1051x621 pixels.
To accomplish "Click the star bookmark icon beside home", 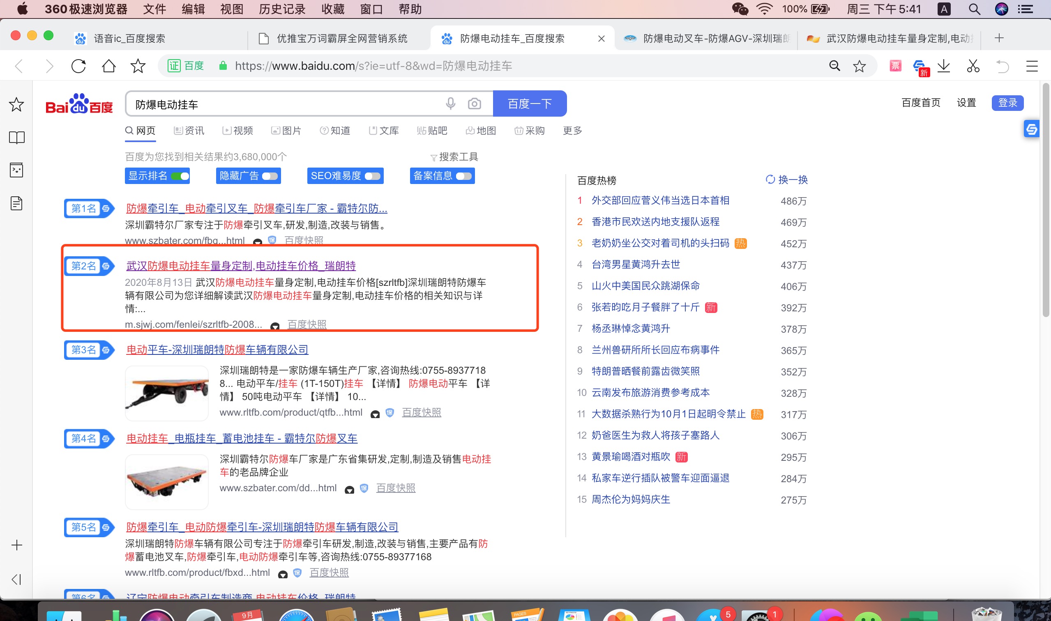I will 138,66.
